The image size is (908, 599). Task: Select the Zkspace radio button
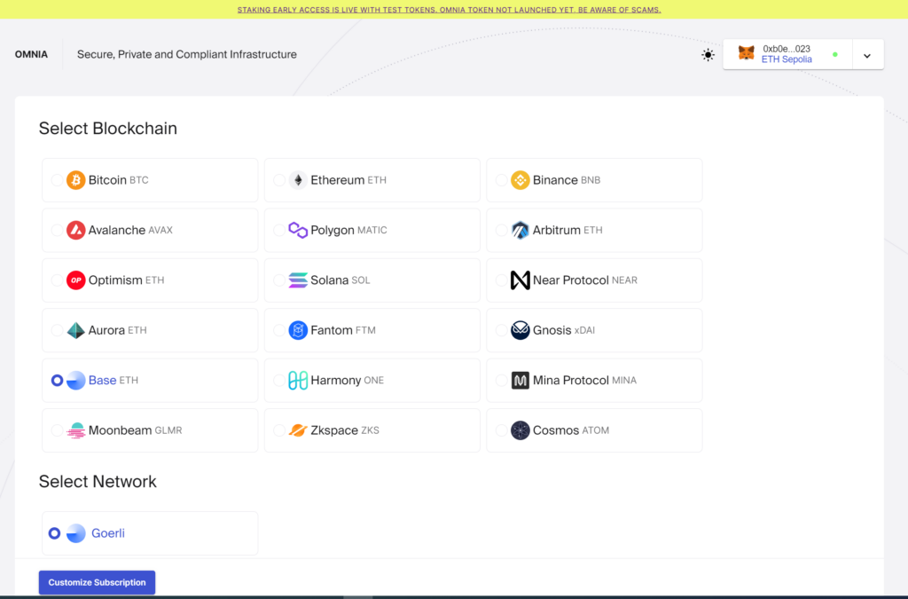[279, 430]
